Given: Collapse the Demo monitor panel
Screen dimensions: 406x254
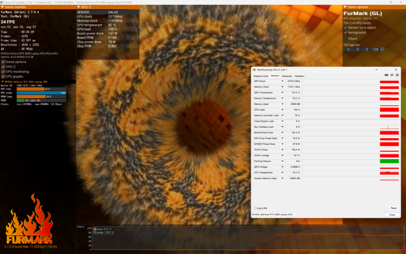Looking at the screenshot, I should [2, 7].
